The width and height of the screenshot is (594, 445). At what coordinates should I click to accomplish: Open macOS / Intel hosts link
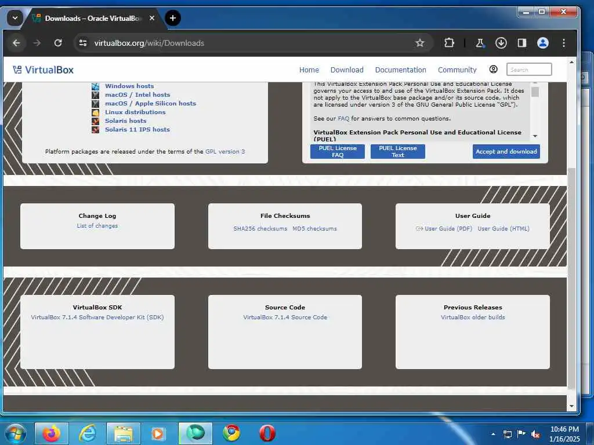click(x=137, y=95)
